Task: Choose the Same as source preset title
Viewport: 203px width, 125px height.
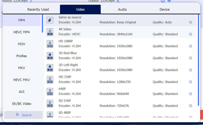Action: pos(70,17)
